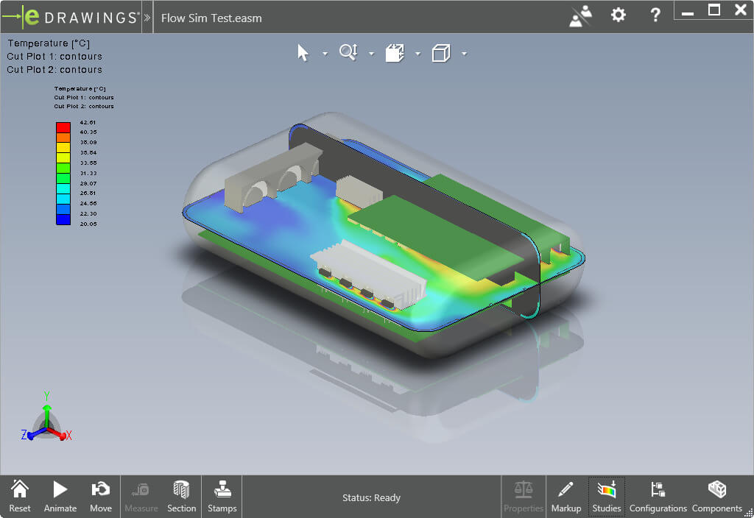The width and height of the screenshot is (754, 518).
Task: Expand the selection tool dropdown arrow
Action: point(325,55)
